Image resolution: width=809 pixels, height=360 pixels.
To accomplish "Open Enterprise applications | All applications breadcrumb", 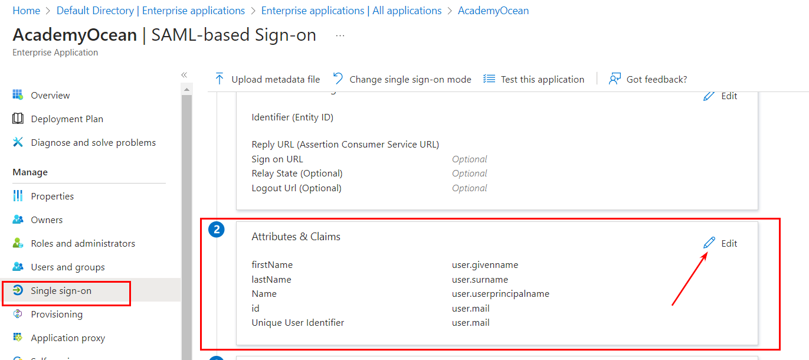I will pyautogui.click(x=351, y=11).
